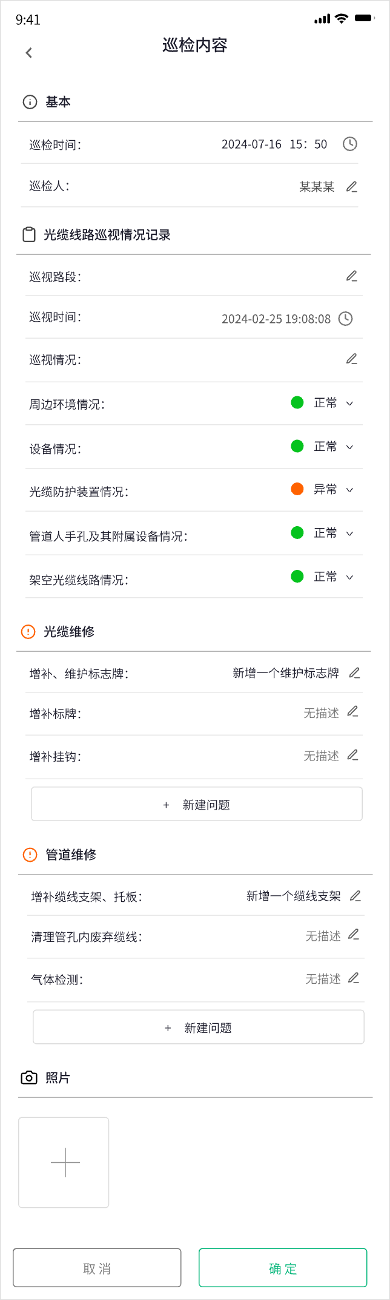Image resolution: width=390 pixels, height=1300 pixels.
Task: Open clock picker for 巡检时间
Action: click(x=350, y=144)
